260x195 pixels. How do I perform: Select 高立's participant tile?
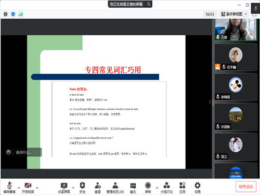tap(236, 147)
